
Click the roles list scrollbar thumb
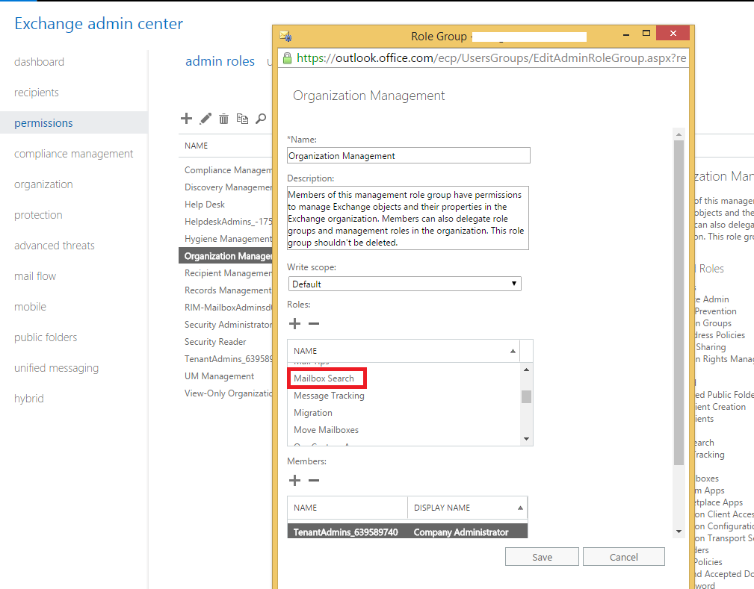tap(526, 397)
